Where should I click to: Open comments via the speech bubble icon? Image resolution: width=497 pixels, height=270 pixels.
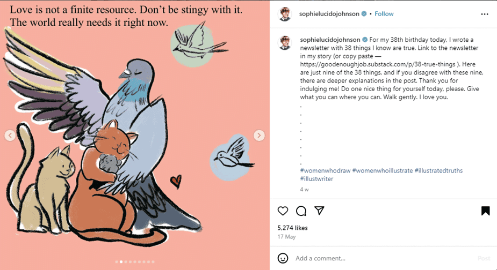301,211
